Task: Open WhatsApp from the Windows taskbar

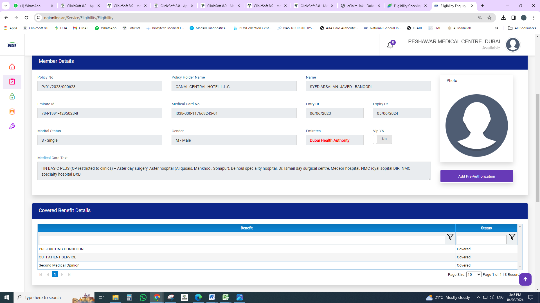Action: (143, 297)
